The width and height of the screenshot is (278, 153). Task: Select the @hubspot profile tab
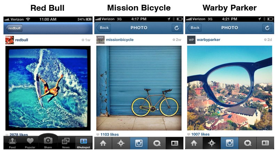[x=84, y=143]
